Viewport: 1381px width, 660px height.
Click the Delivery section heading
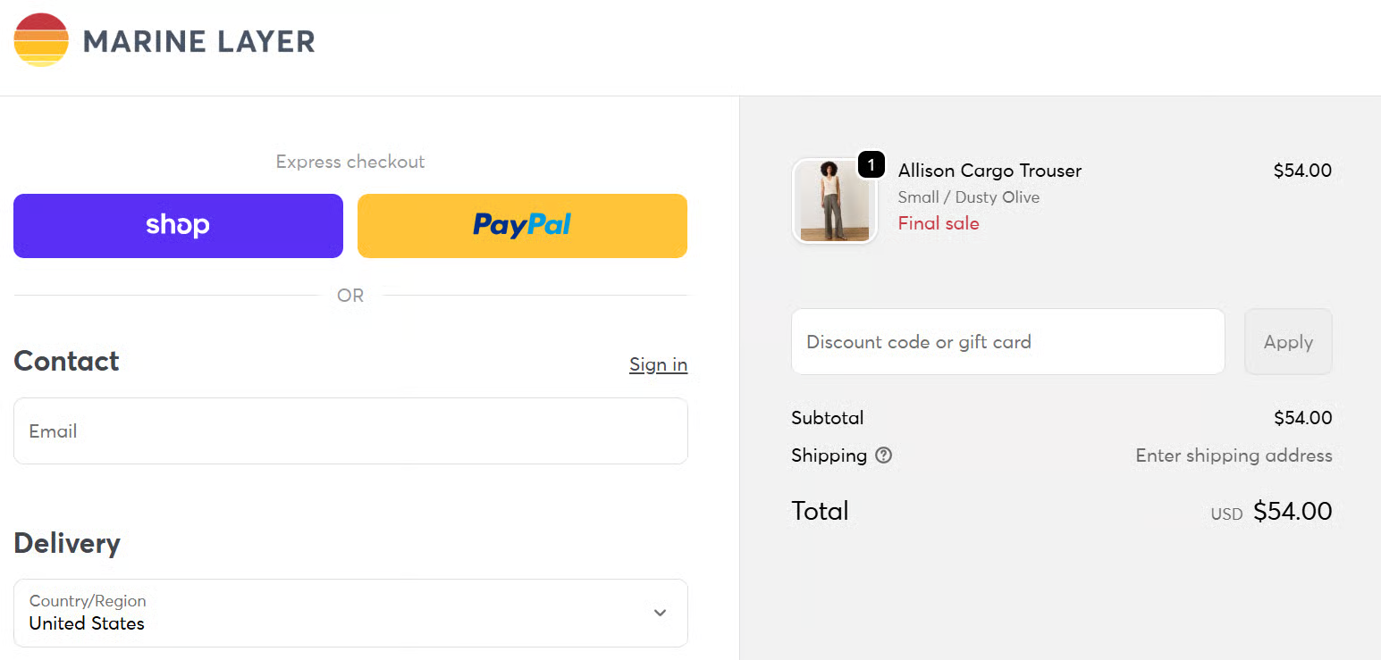click(67, 543)
